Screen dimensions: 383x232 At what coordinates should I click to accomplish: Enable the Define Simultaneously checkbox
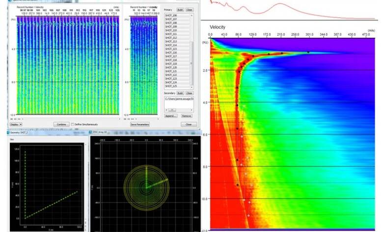click(73, 125)
